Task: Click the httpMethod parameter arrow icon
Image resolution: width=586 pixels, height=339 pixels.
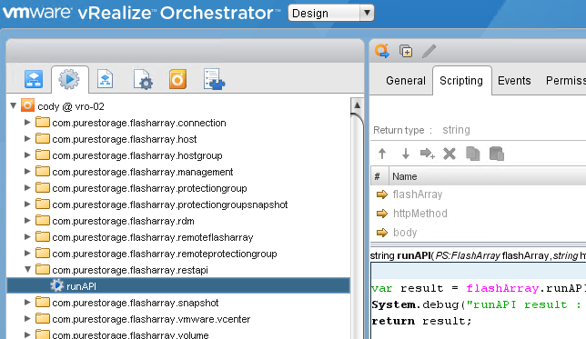Action: tap(382, 214)
